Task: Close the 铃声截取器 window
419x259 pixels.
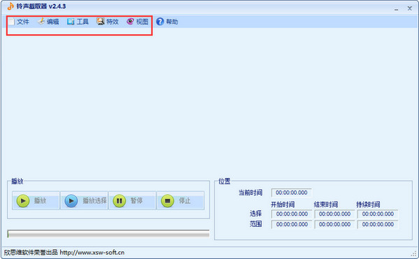Action: click(x=410, y=8)
